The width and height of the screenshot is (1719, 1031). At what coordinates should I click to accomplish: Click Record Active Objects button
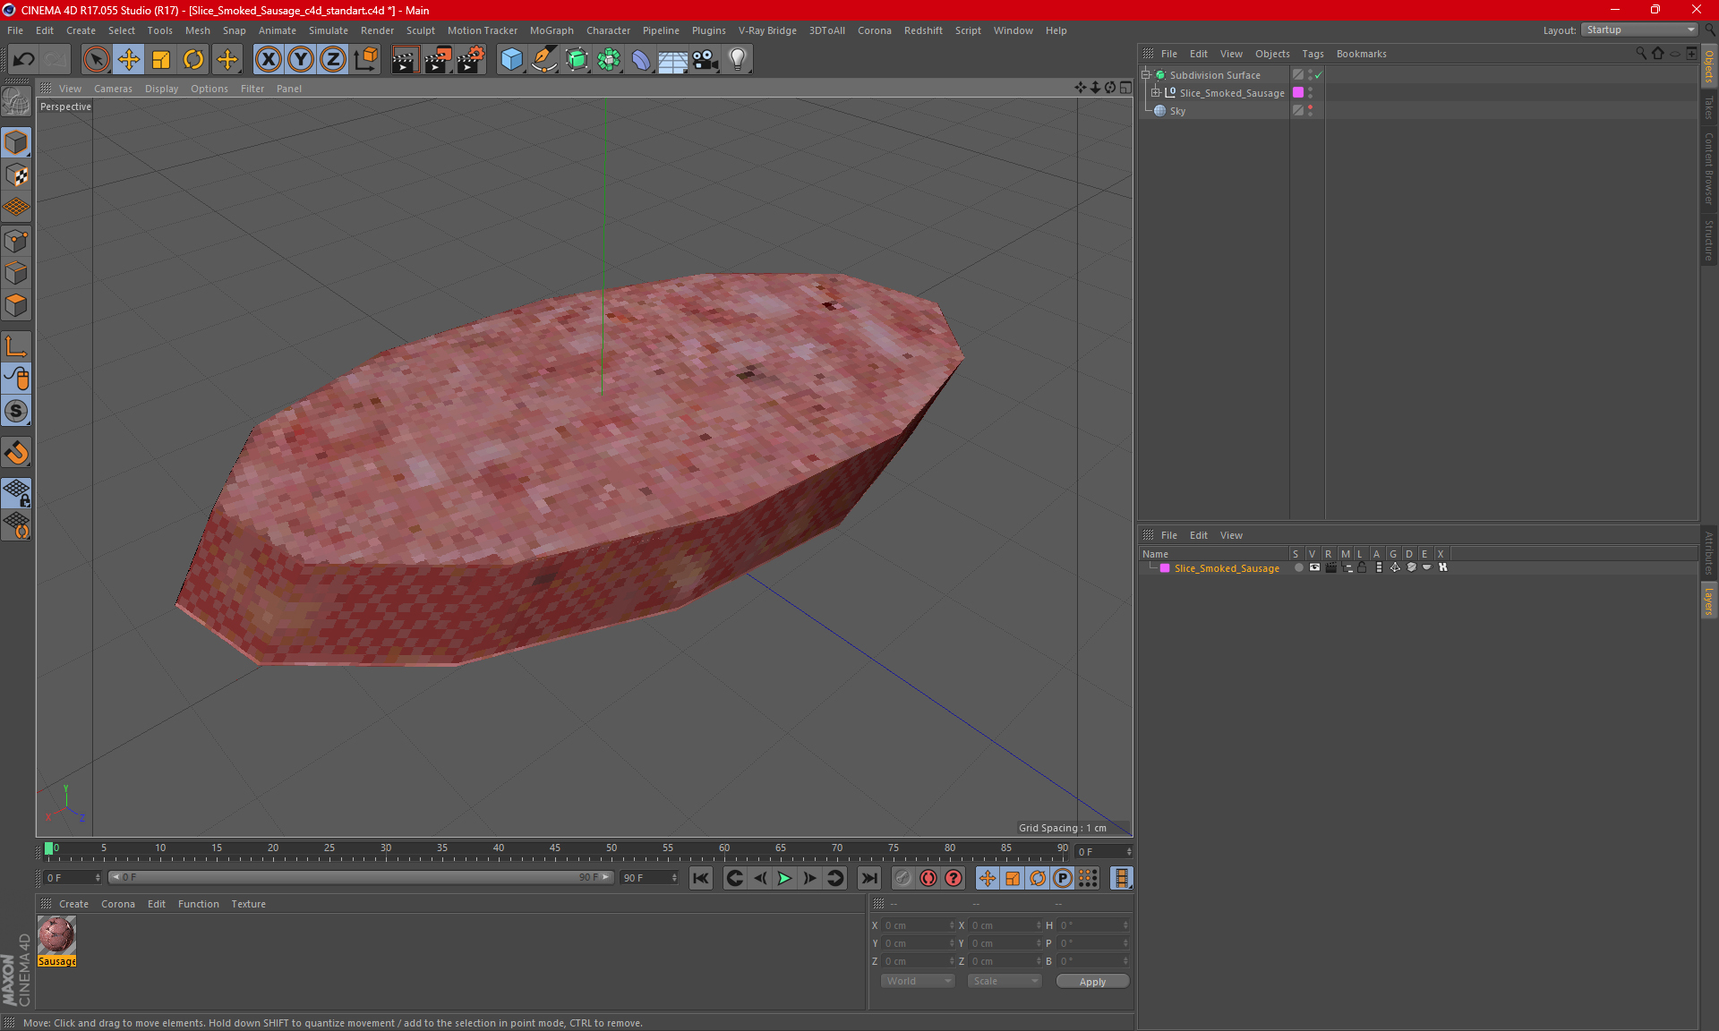[x=902, y=878]
